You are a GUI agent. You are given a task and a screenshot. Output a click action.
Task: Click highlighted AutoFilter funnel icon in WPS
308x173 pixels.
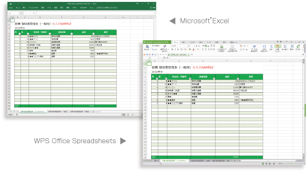coord(277,47)
